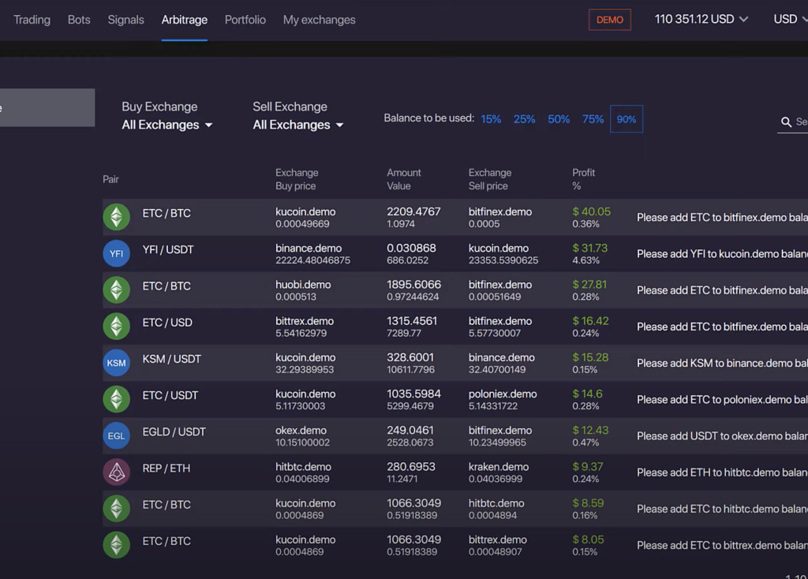Image resolution: width=808 pixels, height=579 pixels.
Task: Set balance to be used to 25%
Action: coord(524,119)
